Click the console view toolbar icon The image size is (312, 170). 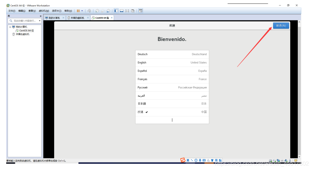click(x=141, y=11)
